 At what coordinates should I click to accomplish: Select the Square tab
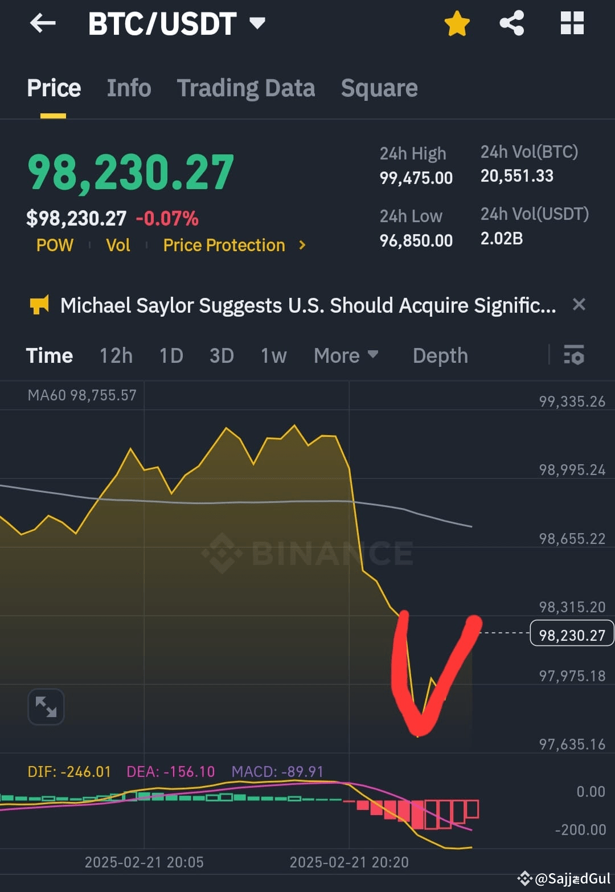pos(379,88)
